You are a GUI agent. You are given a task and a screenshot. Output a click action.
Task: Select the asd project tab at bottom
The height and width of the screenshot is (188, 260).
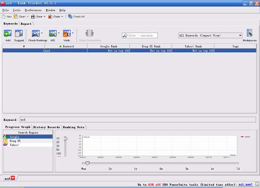(7, 178)
